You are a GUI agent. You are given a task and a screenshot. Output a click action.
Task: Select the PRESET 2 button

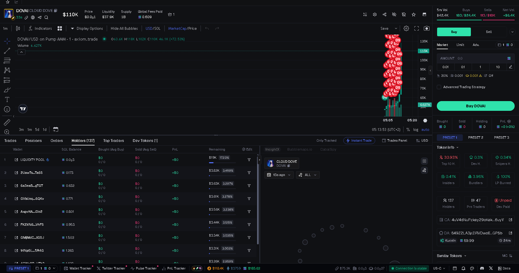click(x=476, y=137)
